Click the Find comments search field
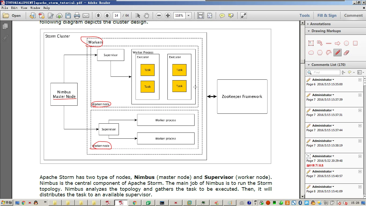 point(323,72)
